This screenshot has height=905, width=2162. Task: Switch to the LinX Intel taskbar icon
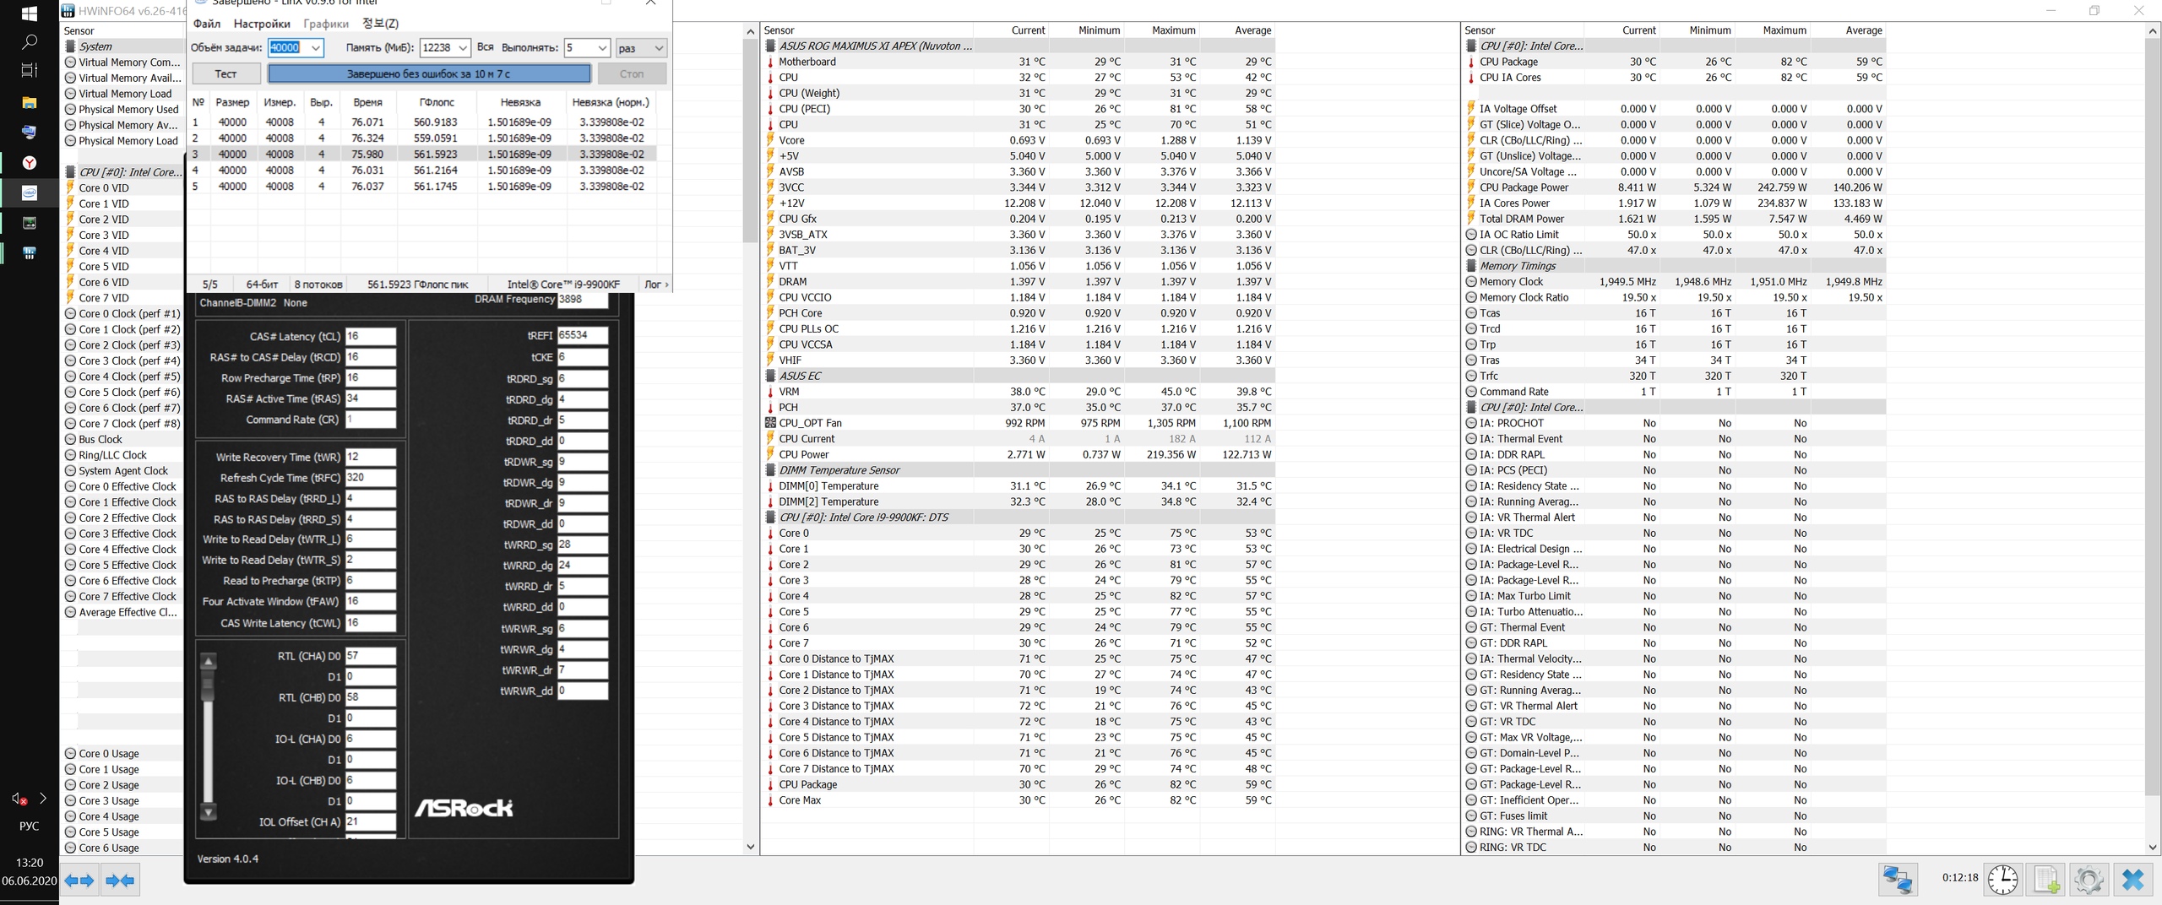coord(29,192)
